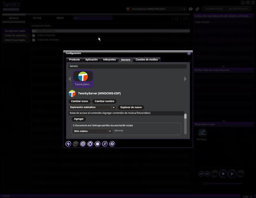Show previous servers with the left arrow
This screenshot has width=256, height=198.
point(70,79)
